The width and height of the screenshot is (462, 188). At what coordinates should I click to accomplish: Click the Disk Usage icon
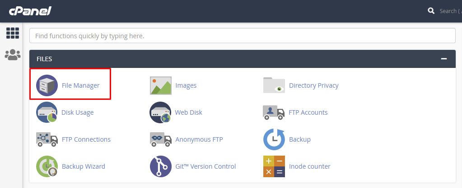click(x=47, y=112)
